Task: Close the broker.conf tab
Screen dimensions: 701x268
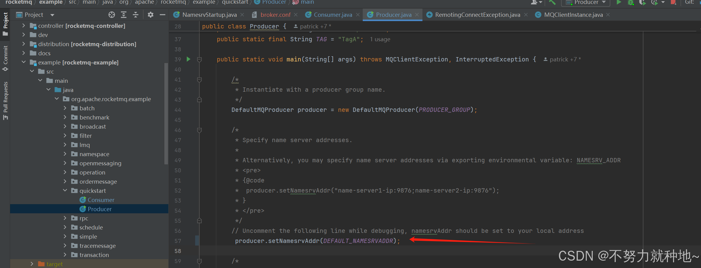Action: pyautogui.click(x=296, y=15)
